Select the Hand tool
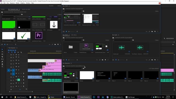 (x=2, y=64)
